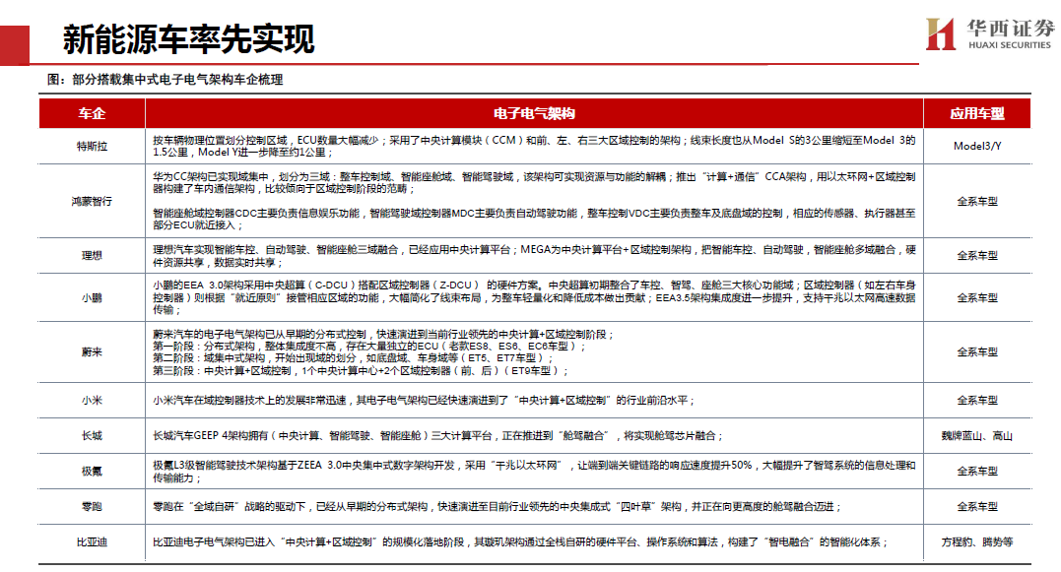
Task: Click the 第一阶段：分布式架构 line
Action: (x=368, y=347)
